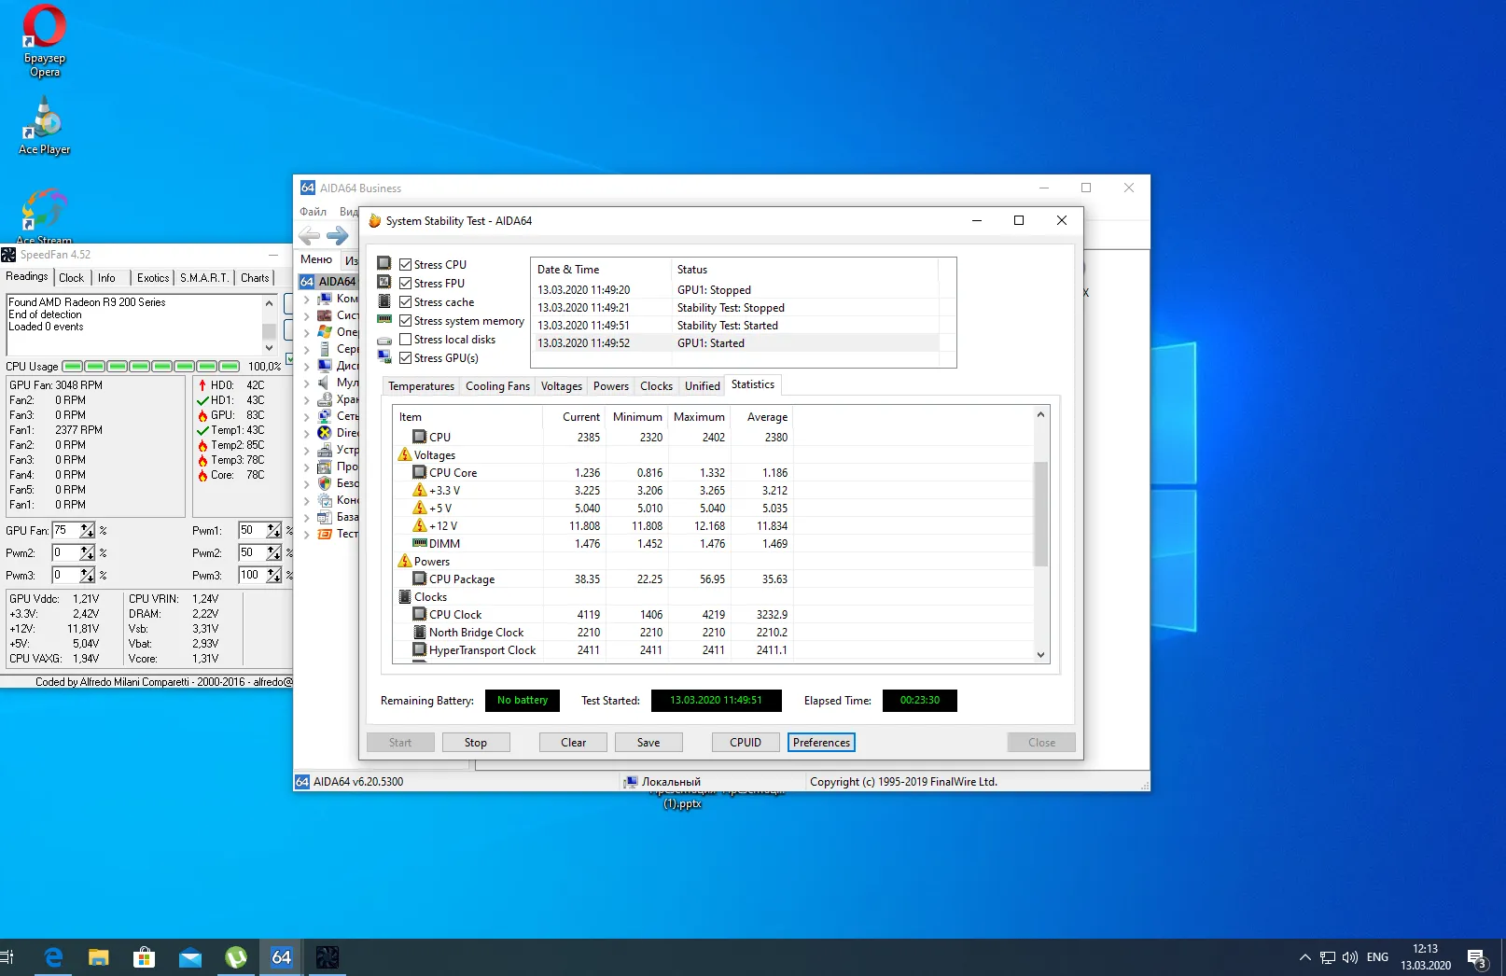Switch to the Cooling Fans tab
The width and height of the screenshot is (1506, 976).
click(497, 386)
